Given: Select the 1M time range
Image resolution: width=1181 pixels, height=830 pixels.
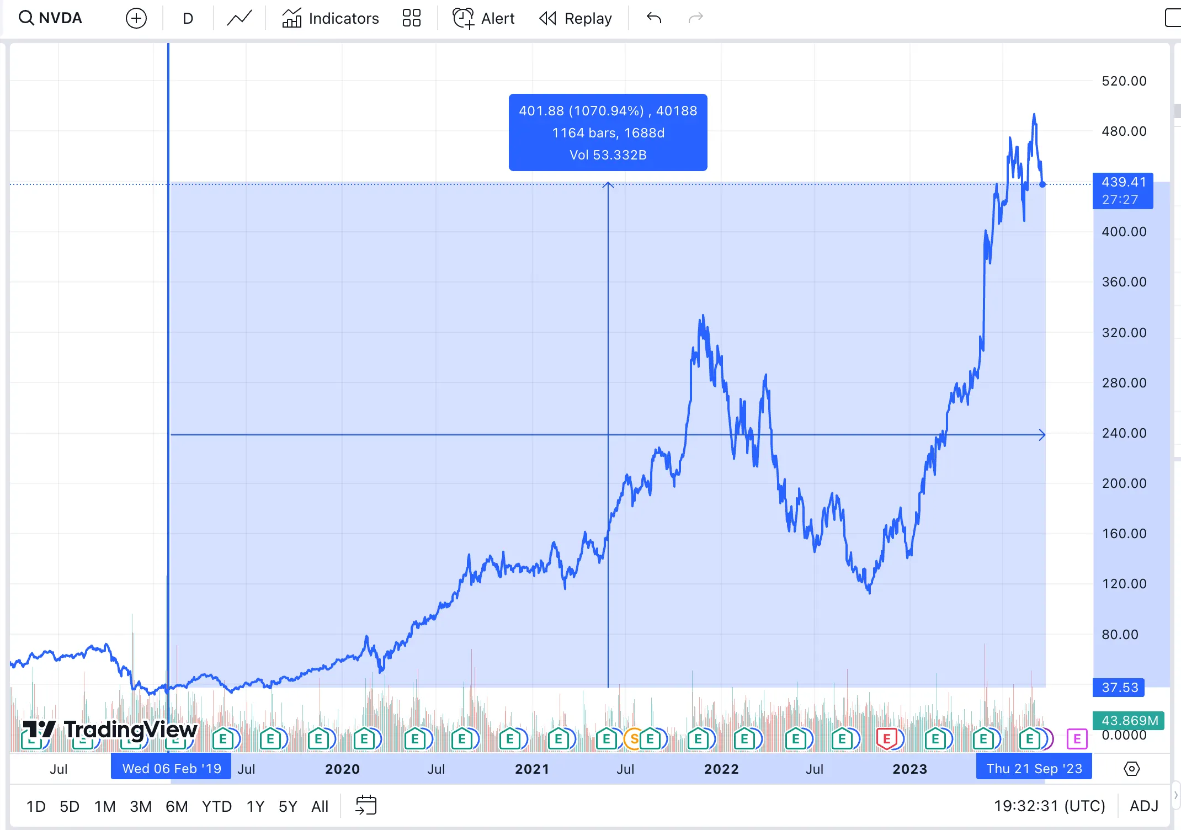Looking at the screenshot, I should point(105,806).
